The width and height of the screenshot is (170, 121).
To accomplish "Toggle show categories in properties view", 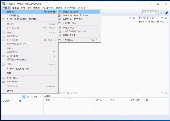I will [24, 97].
